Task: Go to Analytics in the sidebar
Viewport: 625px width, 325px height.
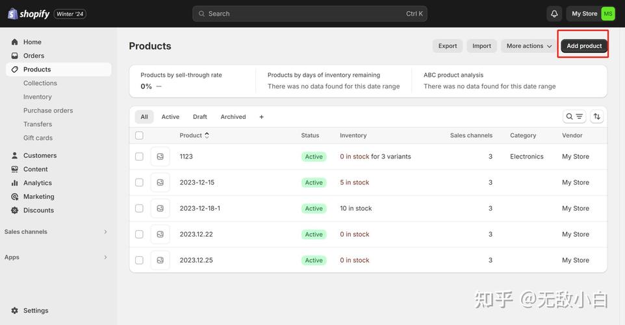Action: coord(38,183)
